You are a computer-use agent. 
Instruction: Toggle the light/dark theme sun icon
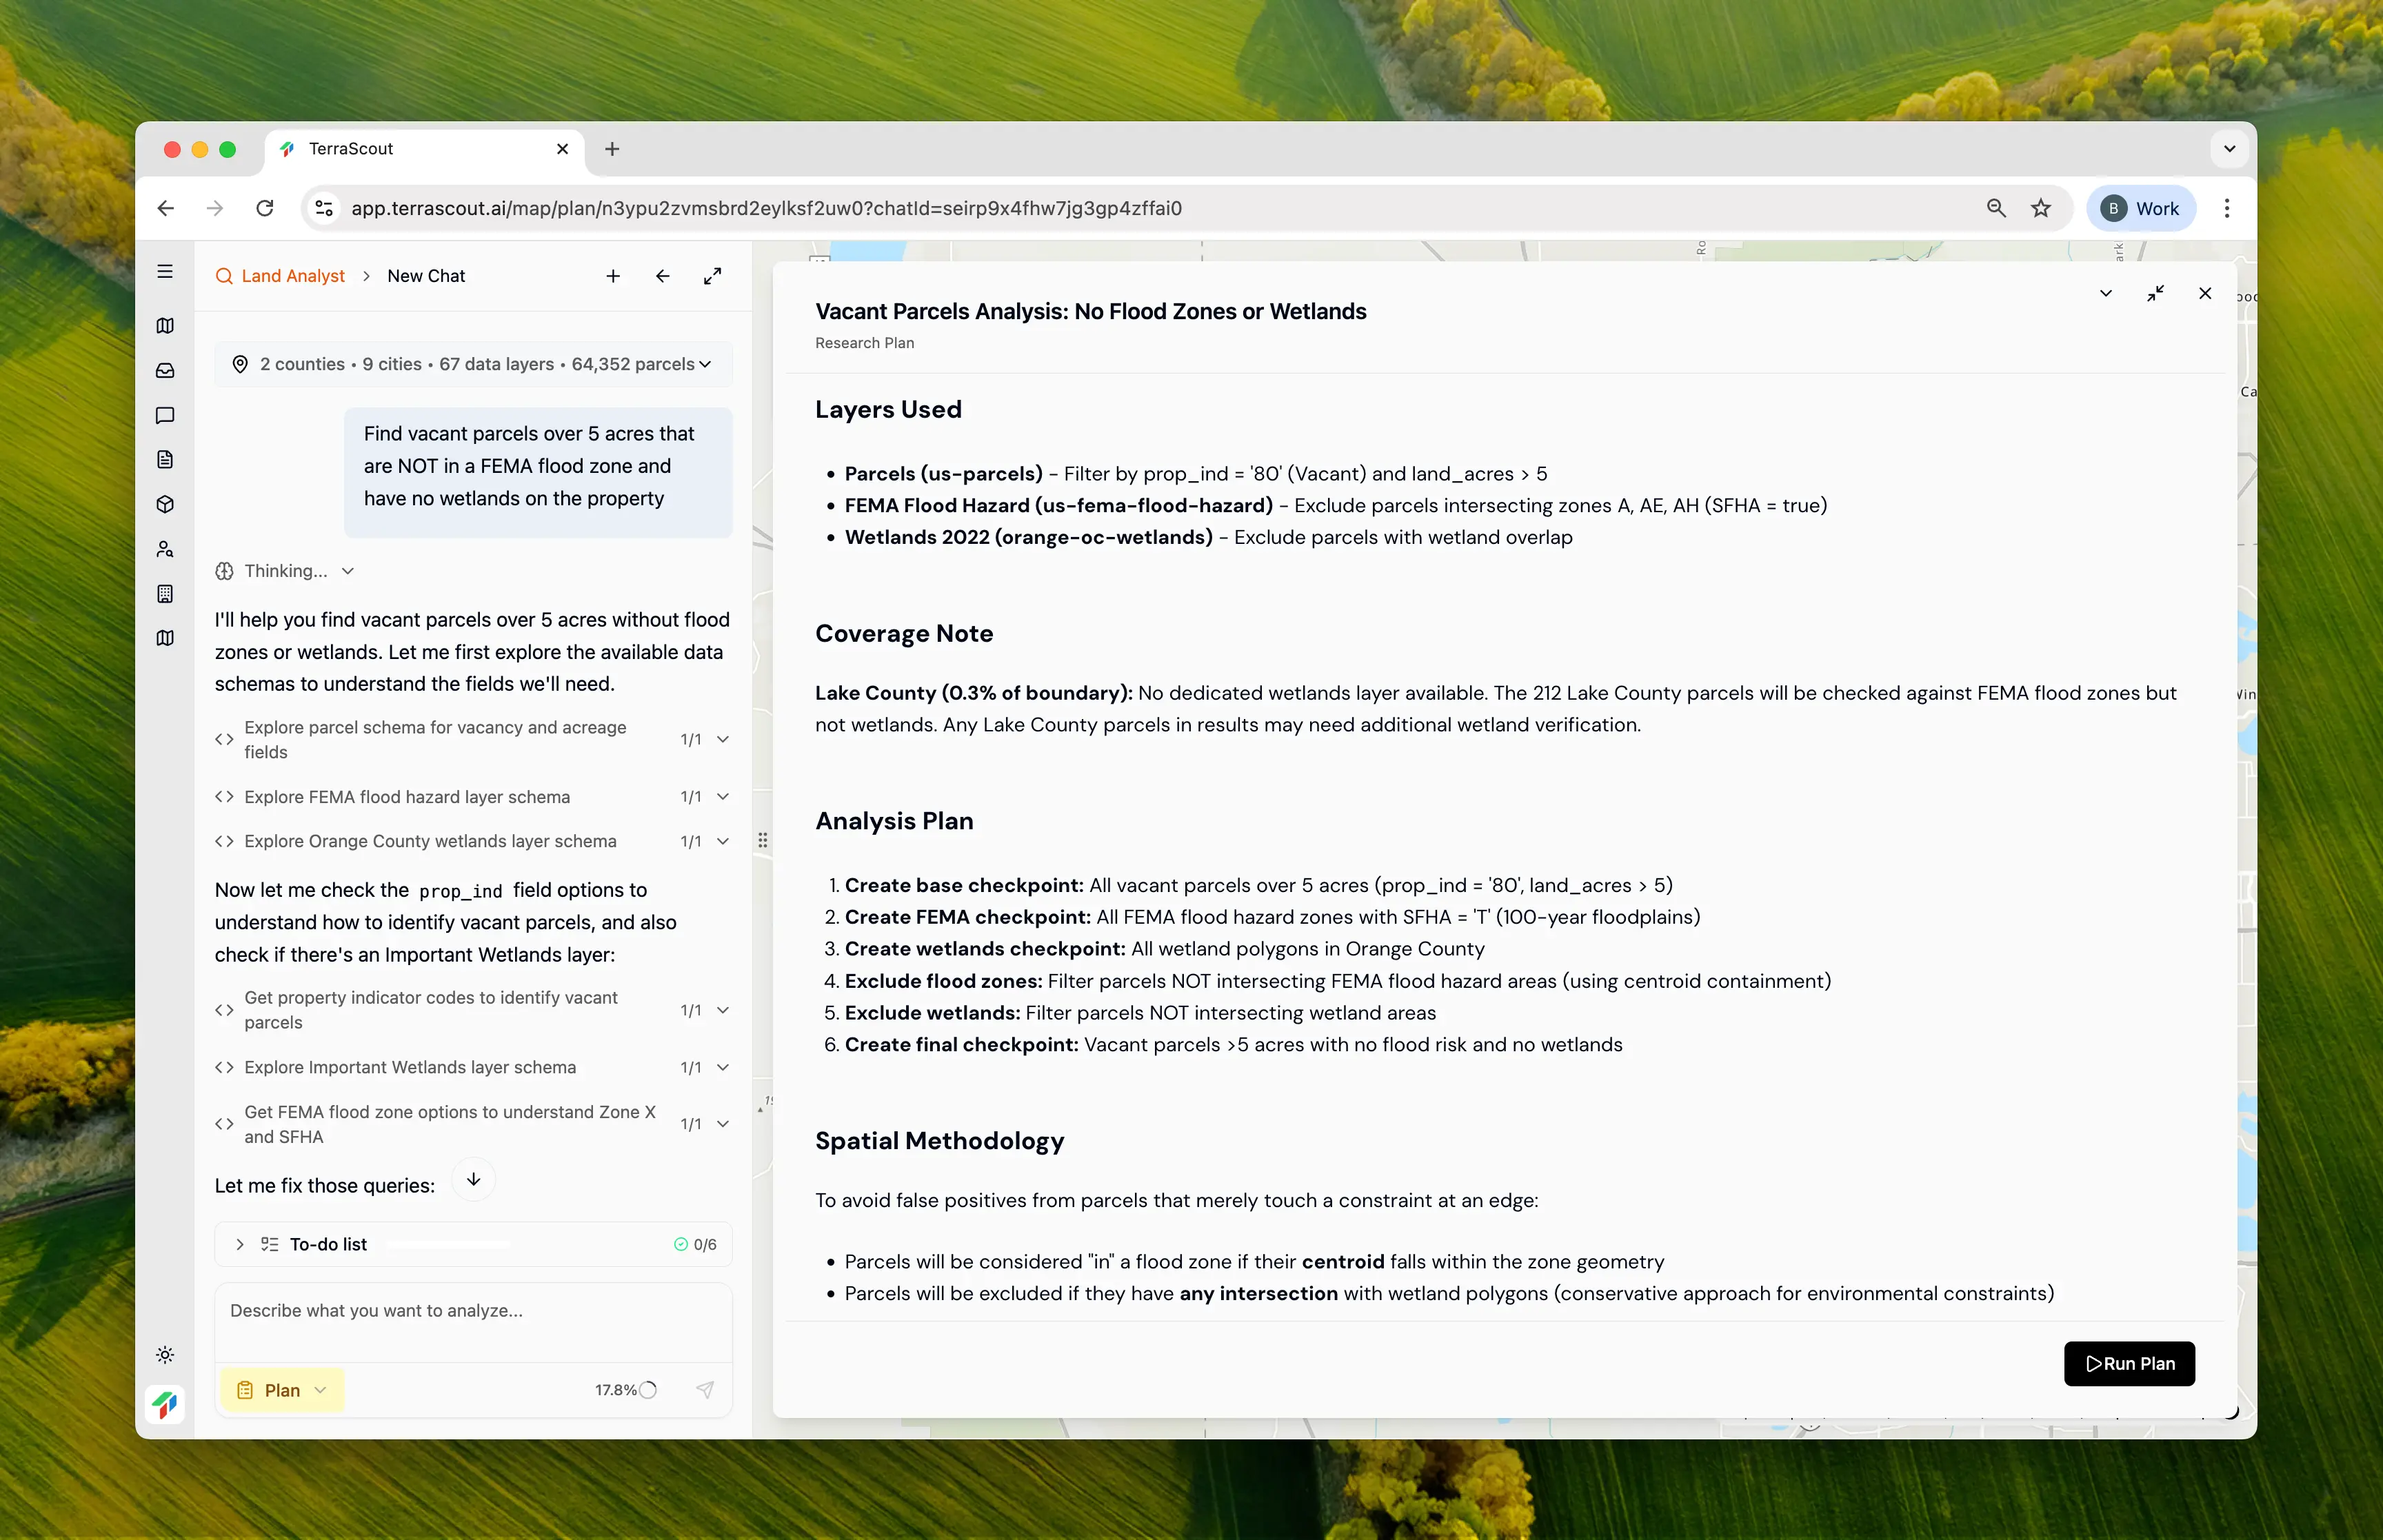(165, 1355)
